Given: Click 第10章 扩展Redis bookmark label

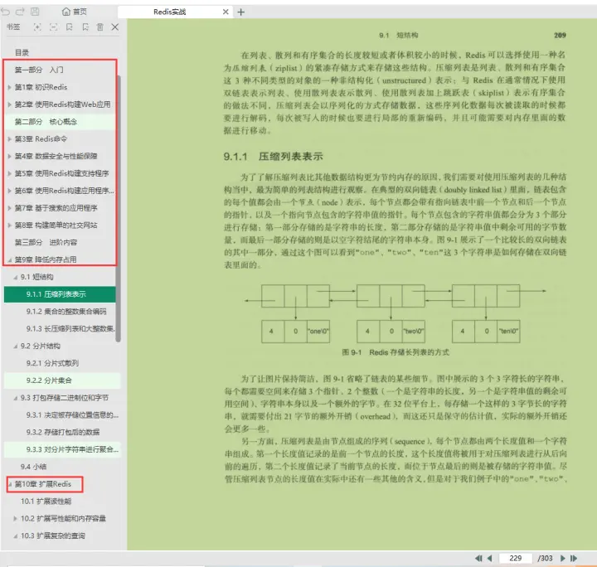Looking at the screenshot, I should [x=43, y=484].
